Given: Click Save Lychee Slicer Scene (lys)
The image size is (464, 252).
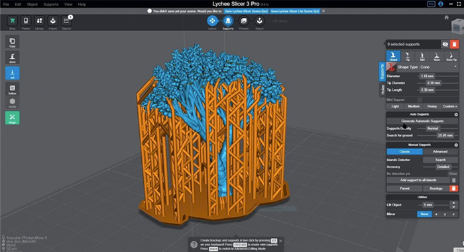Looking at the screenshot, I should (x=246, y=11).
